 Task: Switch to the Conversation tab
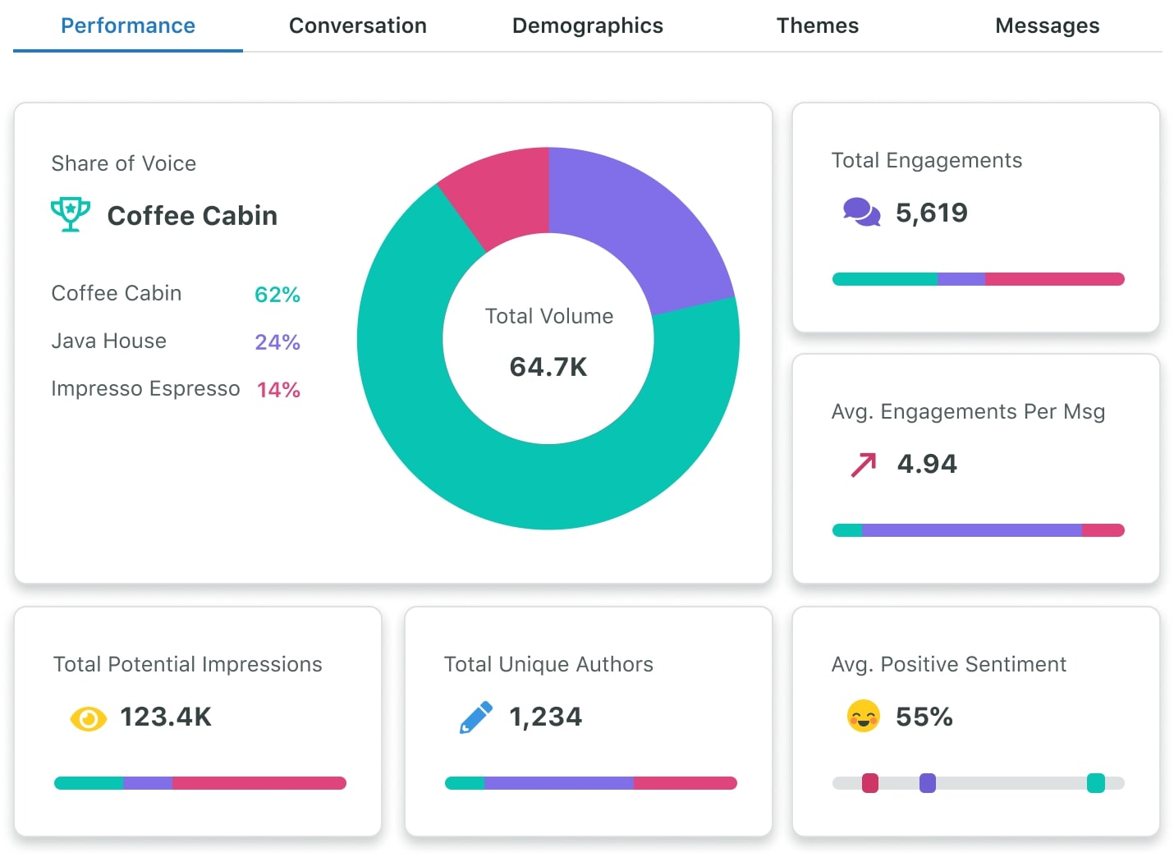tap(357, 25)
